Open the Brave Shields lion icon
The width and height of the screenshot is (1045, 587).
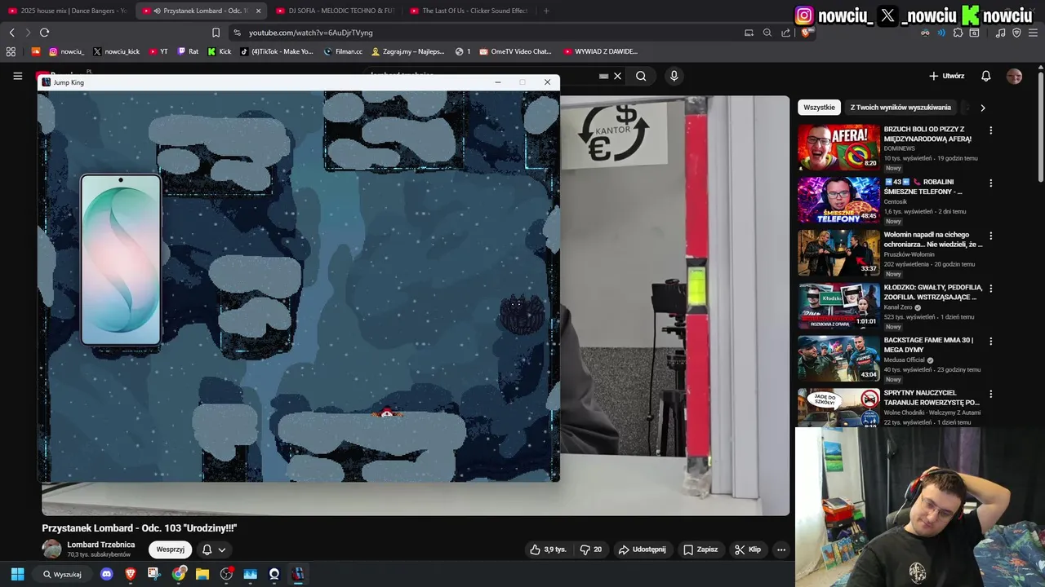[x=806, y=33]
